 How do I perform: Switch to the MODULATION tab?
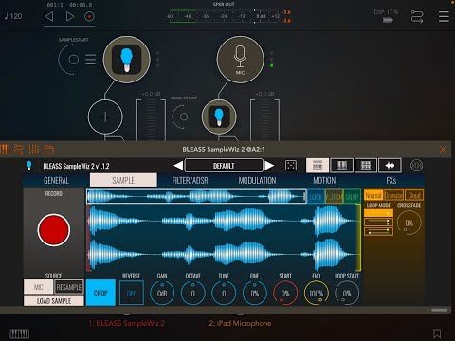click(x=257, y=181)
